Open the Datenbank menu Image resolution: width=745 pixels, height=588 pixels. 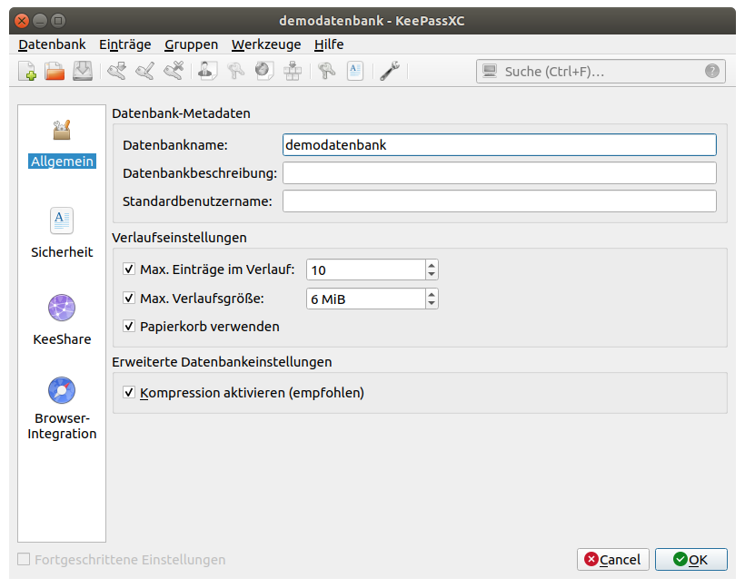tap(52, 44)
